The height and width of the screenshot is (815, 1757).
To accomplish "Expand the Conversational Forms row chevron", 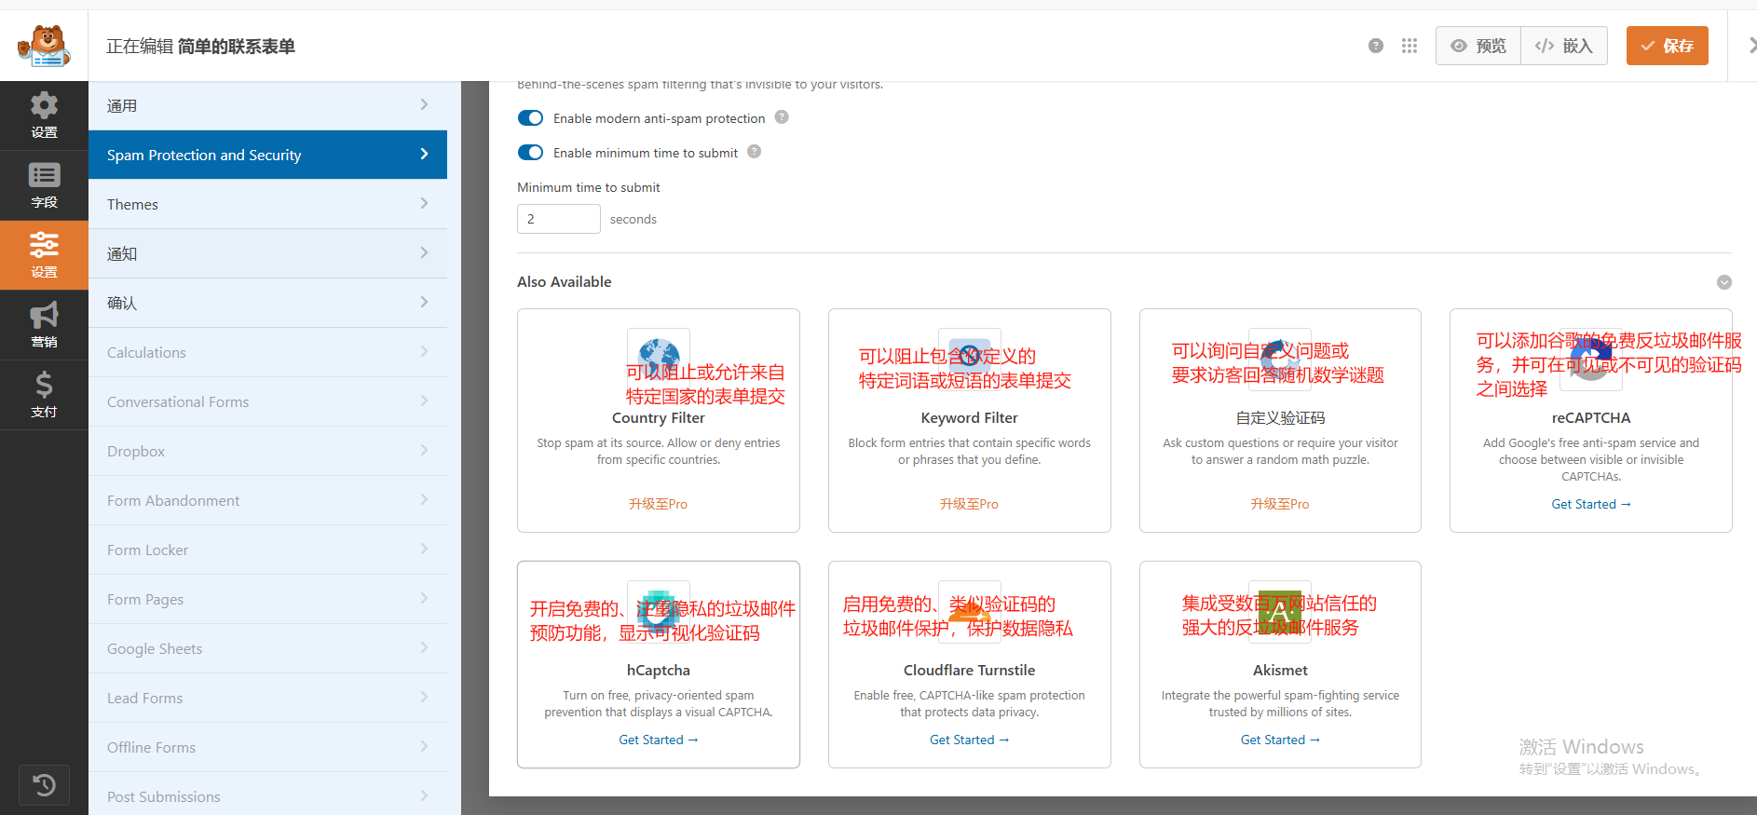I will pos(424,401).
